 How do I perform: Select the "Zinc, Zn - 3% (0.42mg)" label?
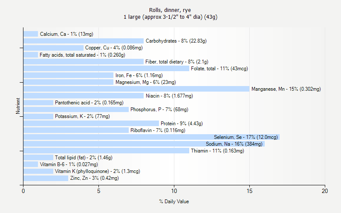(94, 178)
